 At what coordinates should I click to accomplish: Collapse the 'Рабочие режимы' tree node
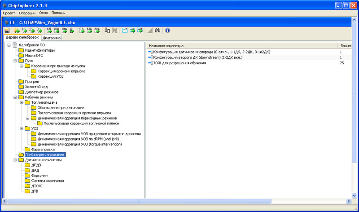(x=15, y=97)
